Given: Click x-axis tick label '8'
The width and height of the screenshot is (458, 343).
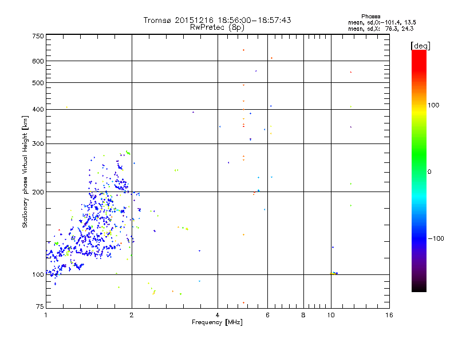Looking at the screenshot, I should point(303,315).
